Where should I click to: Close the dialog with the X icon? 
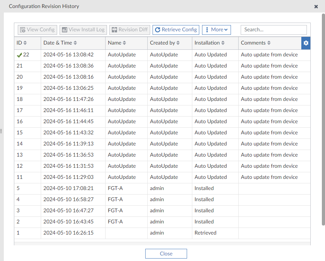(x=316, y=6)
